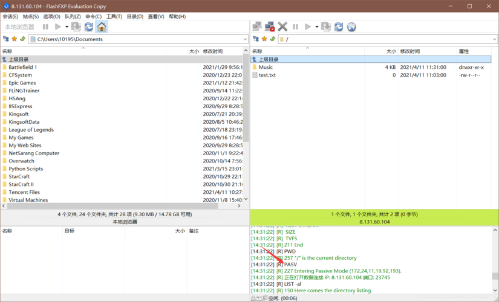Open remote pane favorites star icon

coord(264,39)
